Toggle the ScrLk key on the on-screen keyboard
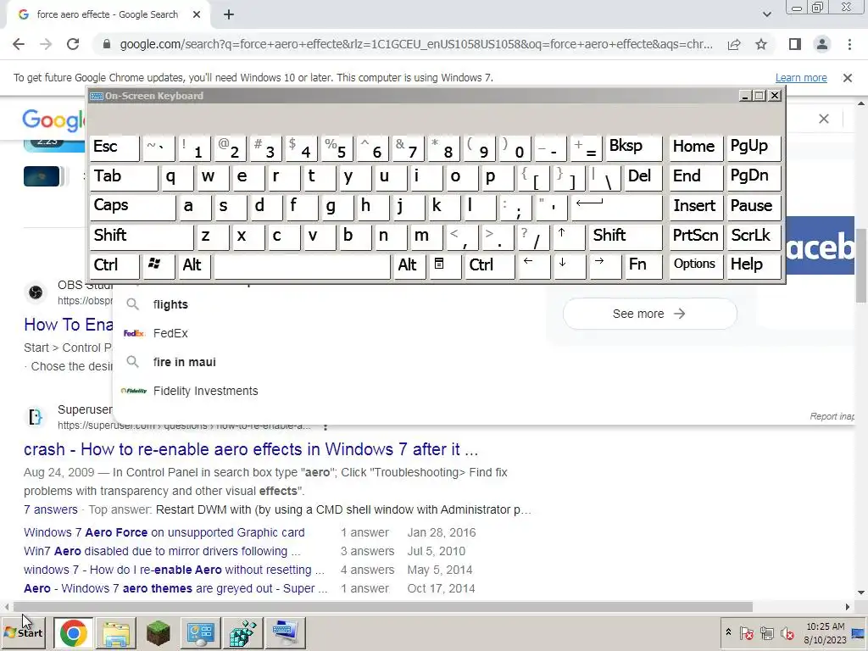The height and width of the screenshot is (651, 868). coord(754,236)
